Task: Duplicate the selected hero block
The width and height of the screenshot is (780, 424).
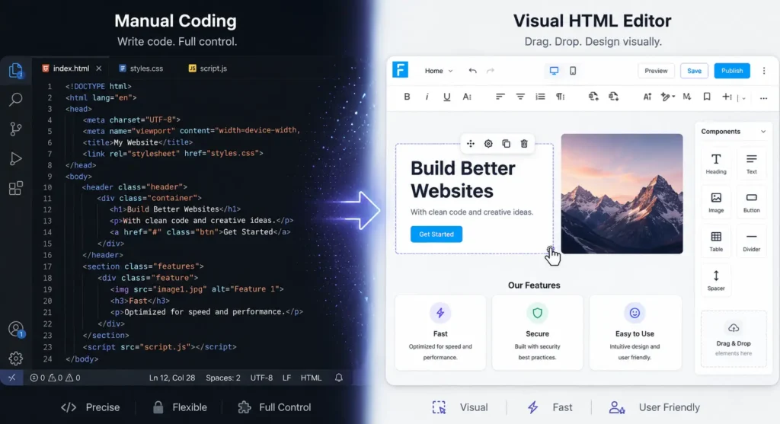Action: click(506, 144)
